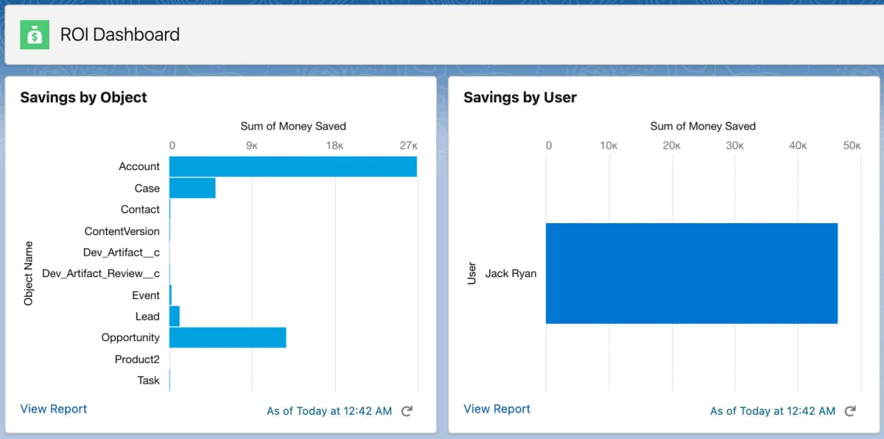
Task: Click the Case bar in Savings by Object
Action: 192,188
